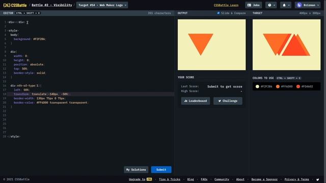The width and height of the screenshot is (326, 183).
Task: Click the background: #F2F2B6 code line
Action: click(x=30, y=39)
